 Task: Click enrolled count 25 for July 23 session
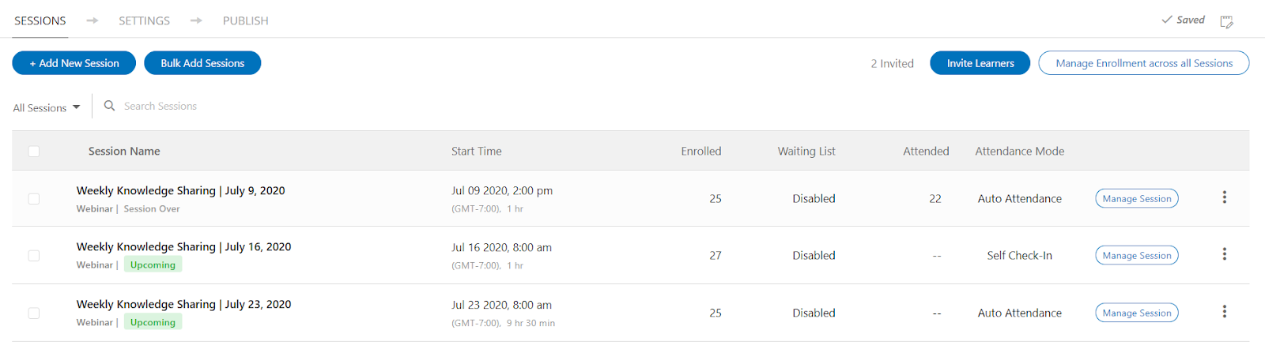pyautogui.click(x=716, y=313)
